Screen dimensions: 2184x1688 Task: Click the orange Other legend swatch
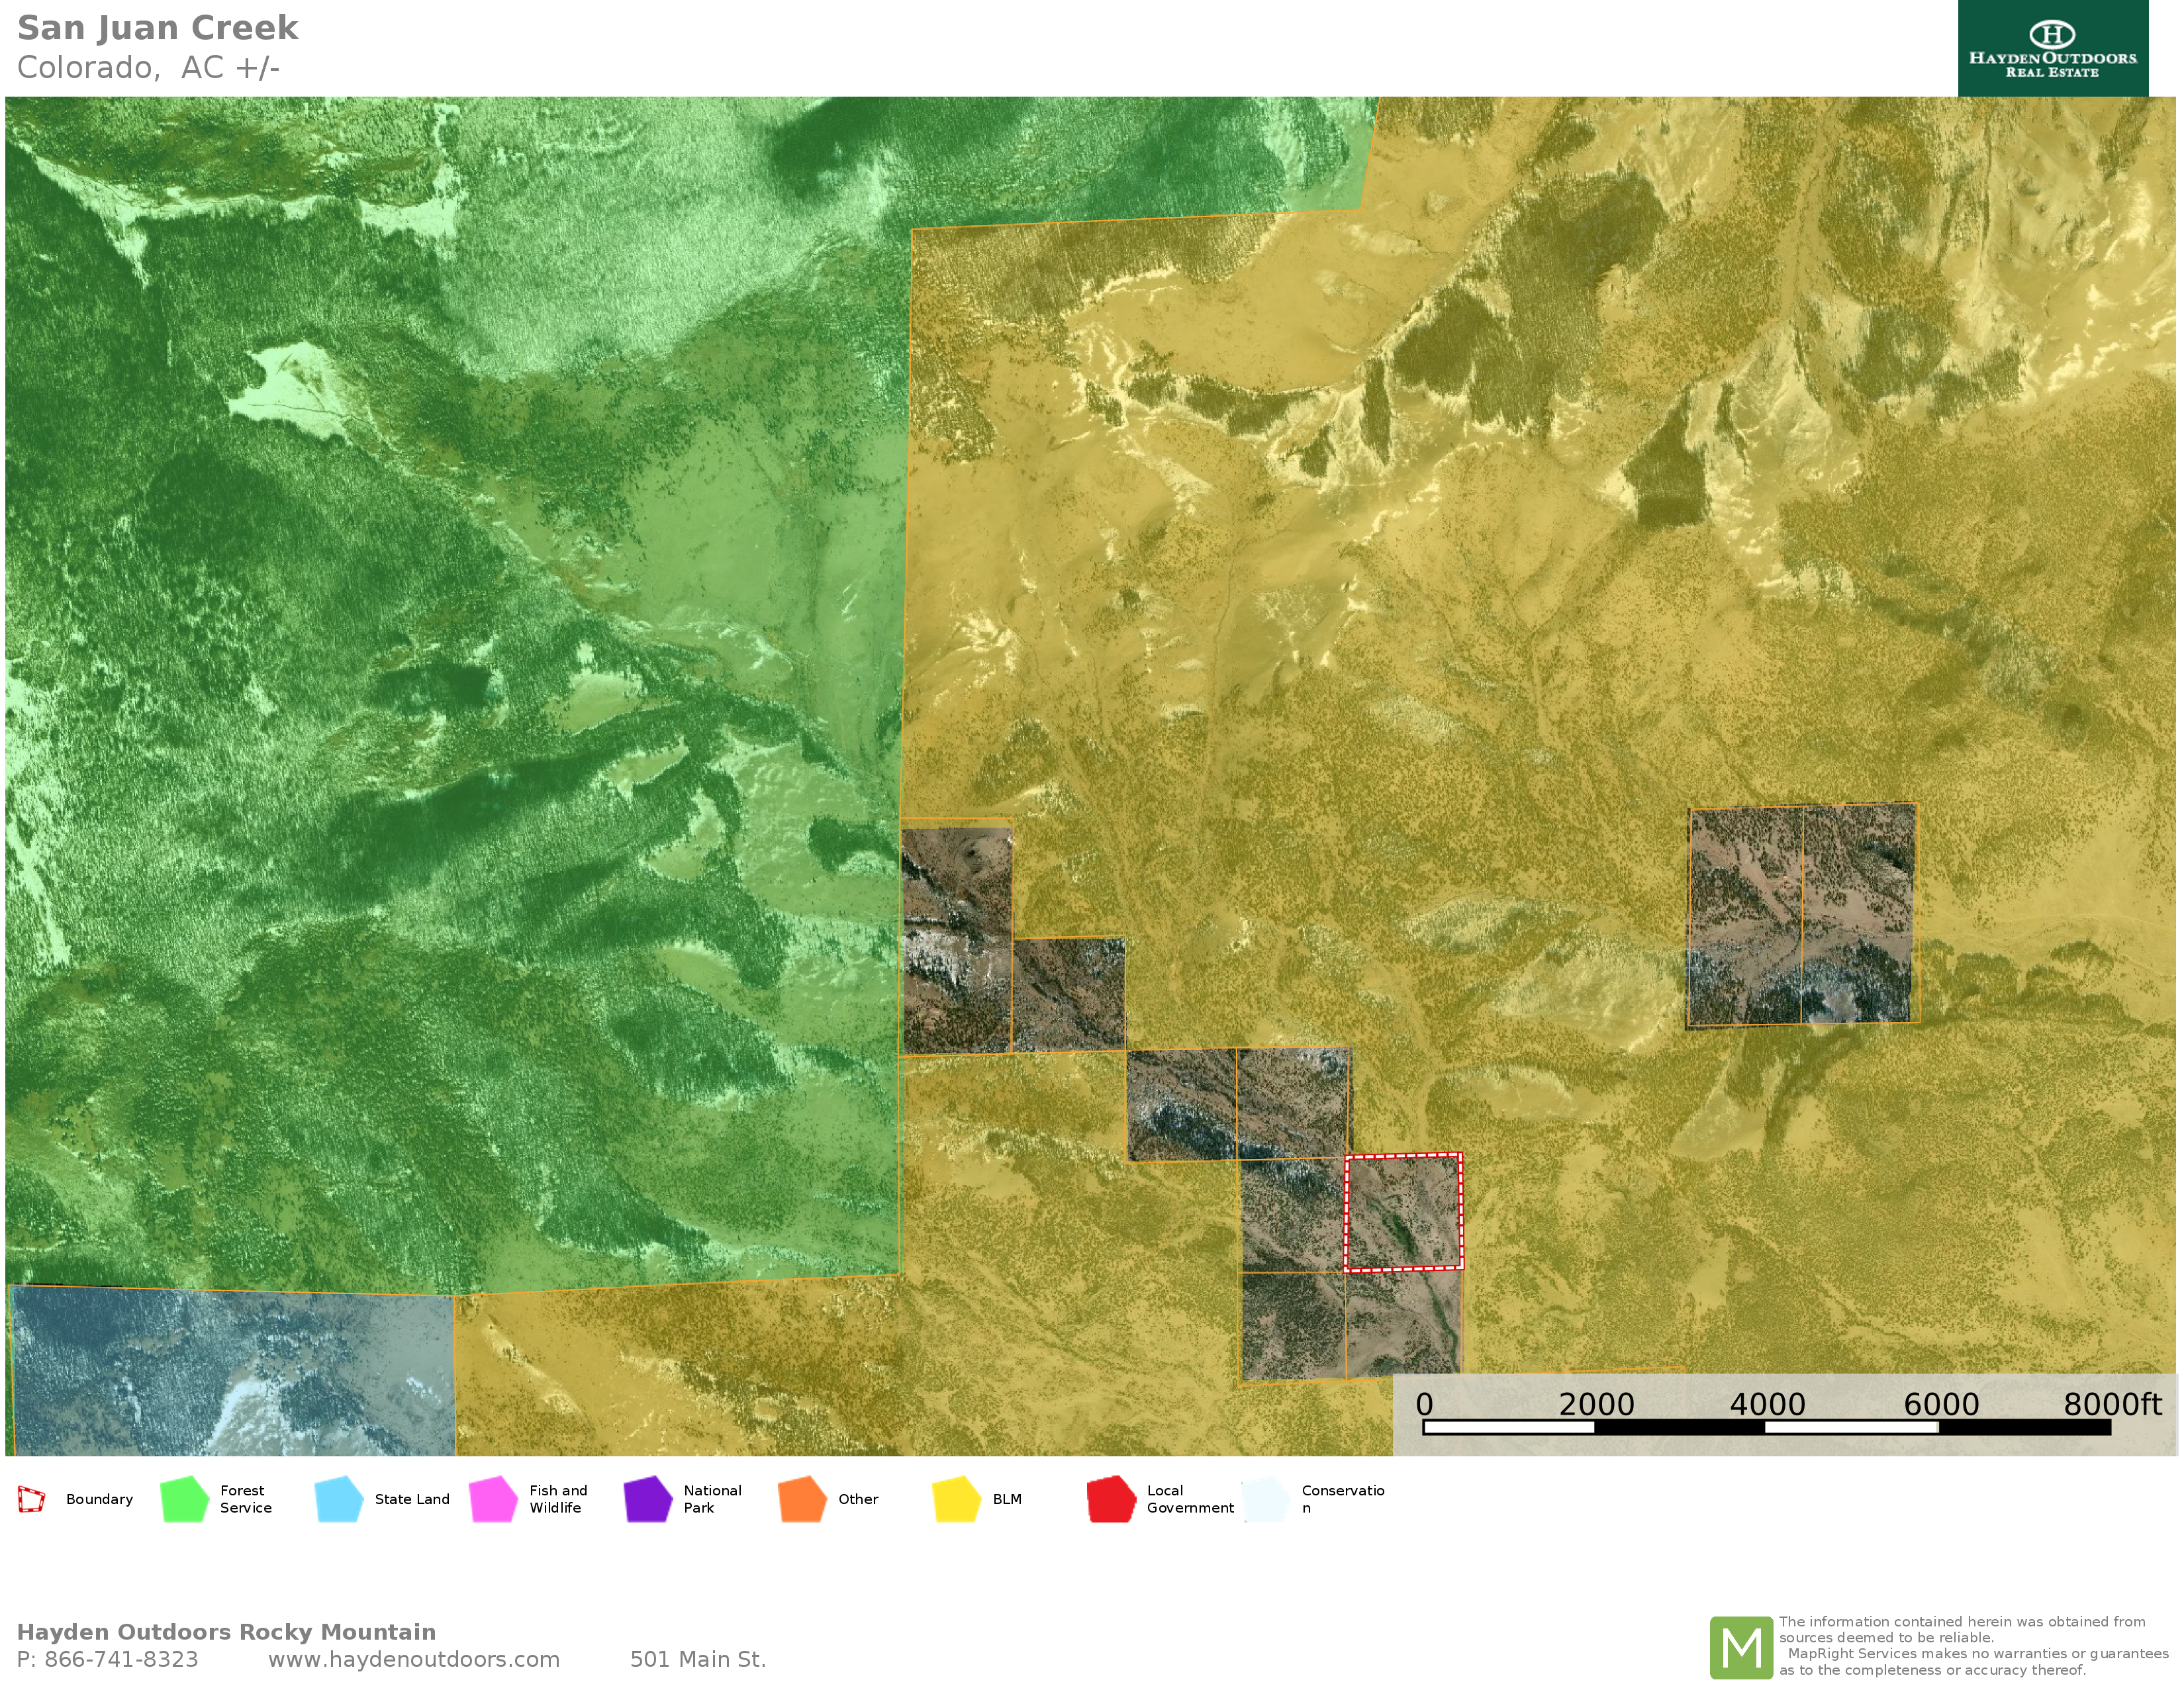click(803, 1499)
